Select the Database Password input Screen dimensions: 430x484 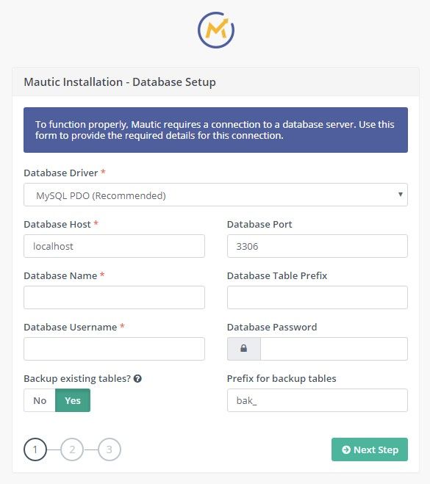(334, 349)
